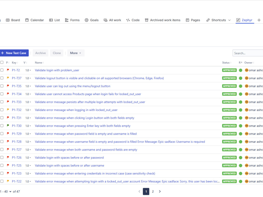
Task: Go to page 2
Action: click(153, 191)
